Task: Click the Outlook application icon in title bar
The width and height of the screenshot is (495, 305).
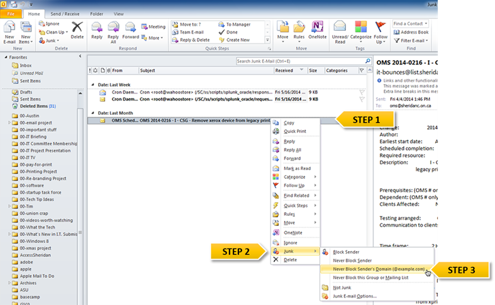Action: click(x=4, y=4)
